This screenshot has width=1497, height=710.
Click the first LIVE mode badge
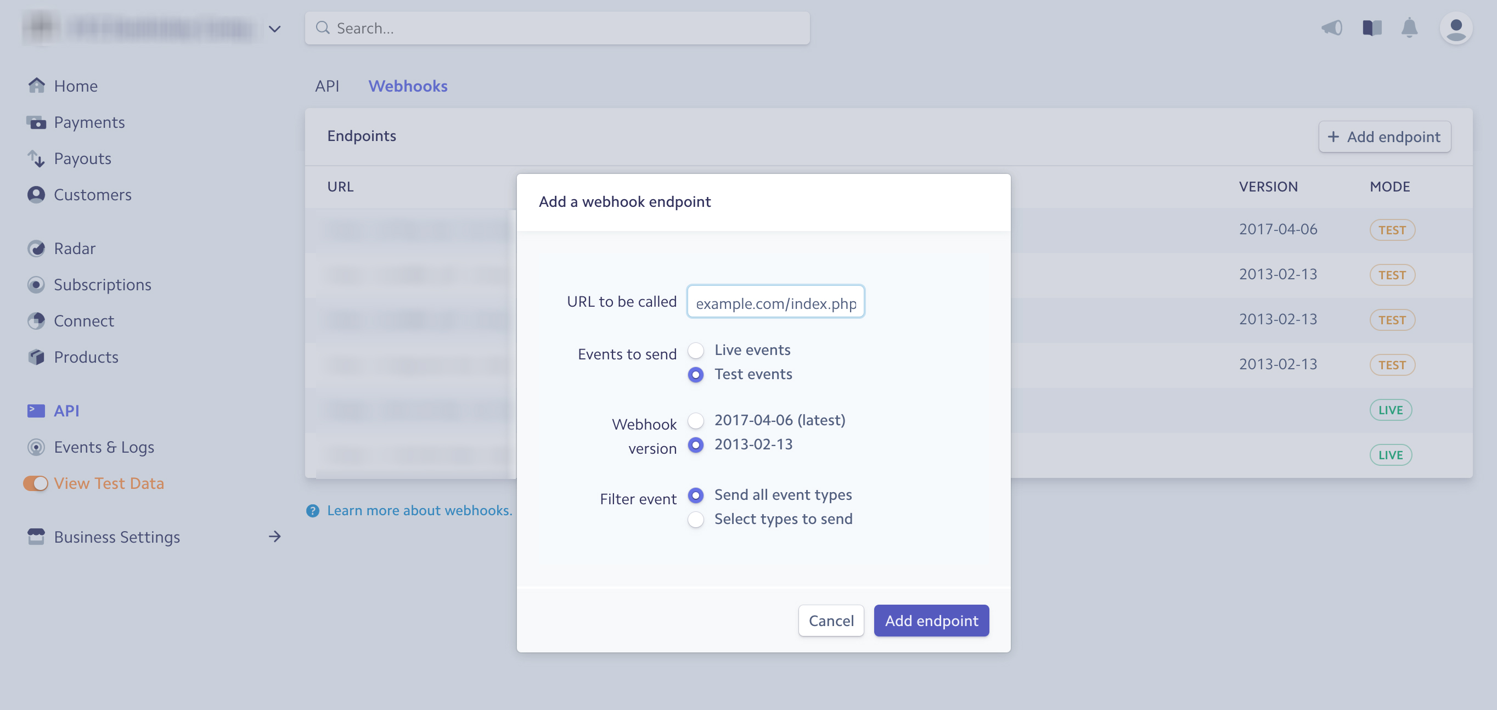[x=1391, y=410]
